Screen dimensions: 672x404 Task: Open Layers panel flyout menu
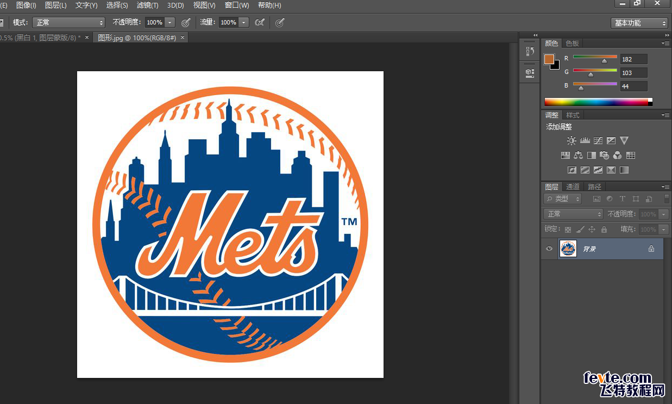665,187
